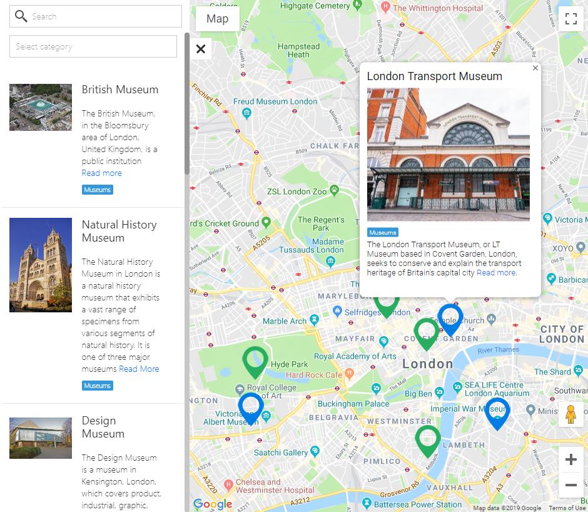Open Google logo link on map
The width and height of the screenshot is (588, 512).
[212, 504]
